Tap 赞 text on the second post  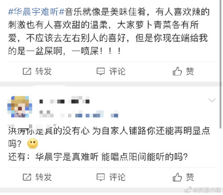[x=190, y=177]
